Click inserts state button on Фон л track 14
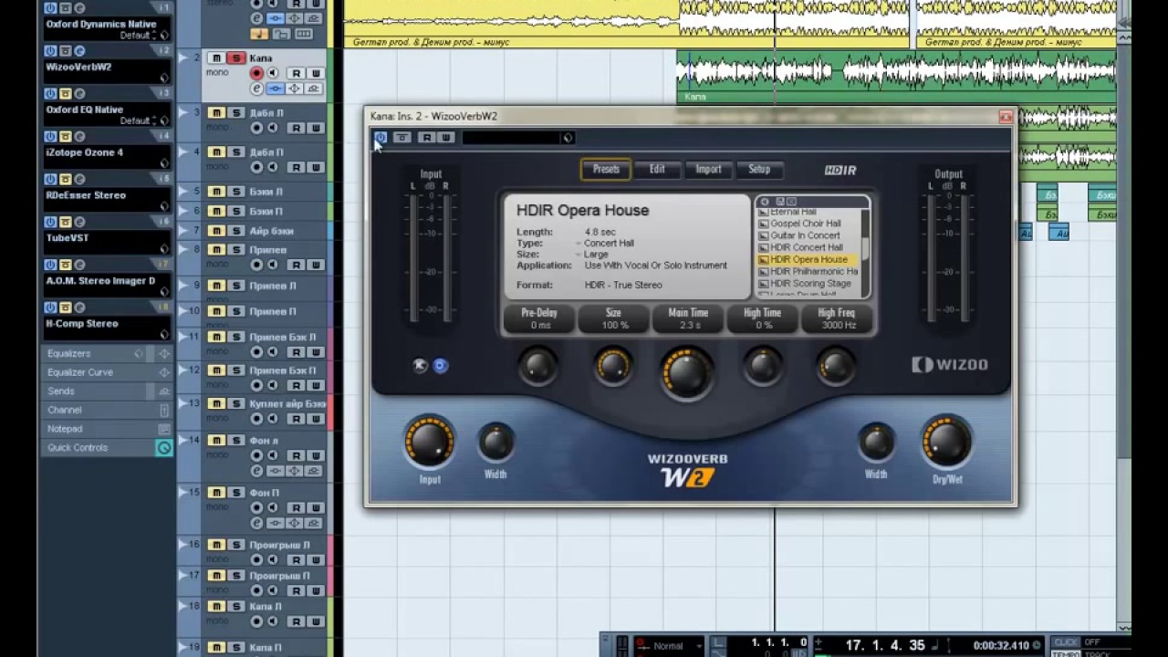The height and width of the screenshot is (657, 1168). coord(276,471)
